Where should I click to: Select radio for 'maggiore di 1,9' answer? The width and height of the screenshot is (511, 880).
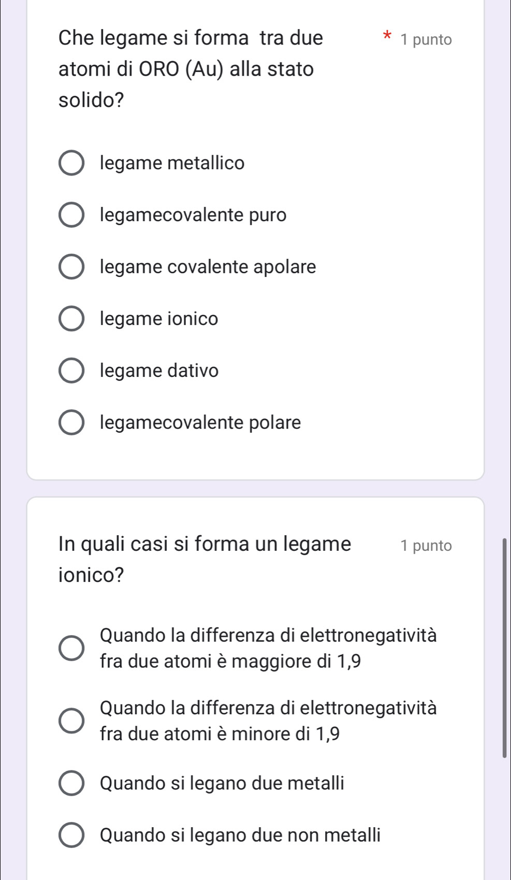(x=71, y=648)
